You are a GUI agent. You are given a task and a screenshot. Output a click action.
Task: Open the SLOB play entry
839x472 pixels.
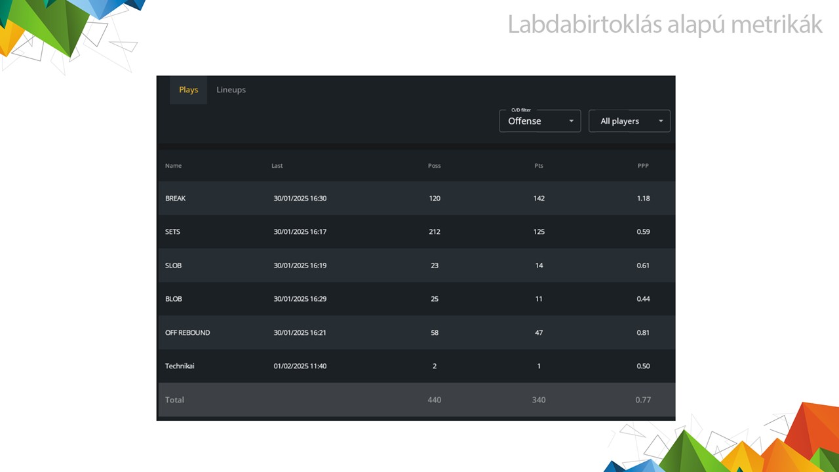173,265
